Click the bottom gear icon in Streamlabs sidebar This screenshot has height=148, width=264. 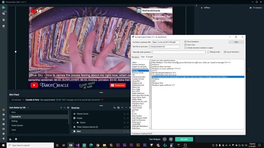pyautogui.click(x=4, y=139)
